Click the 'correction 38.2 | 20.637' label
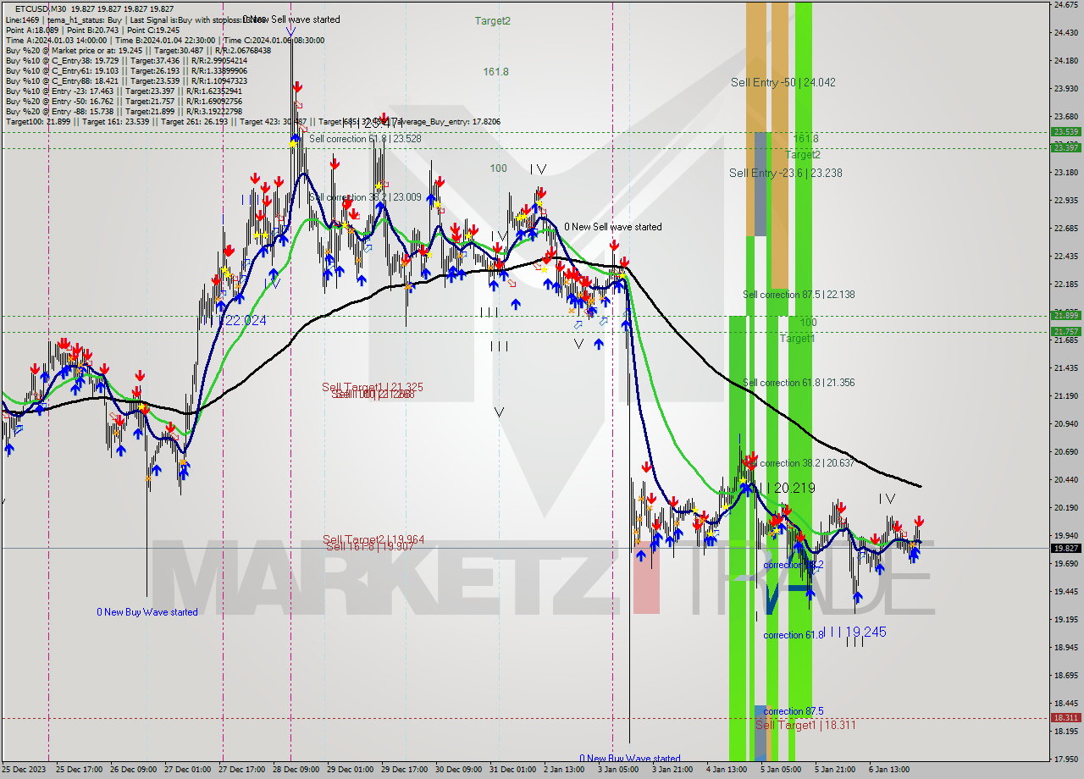This screenshot has height=779, width=1084. (x=807, y=463)
